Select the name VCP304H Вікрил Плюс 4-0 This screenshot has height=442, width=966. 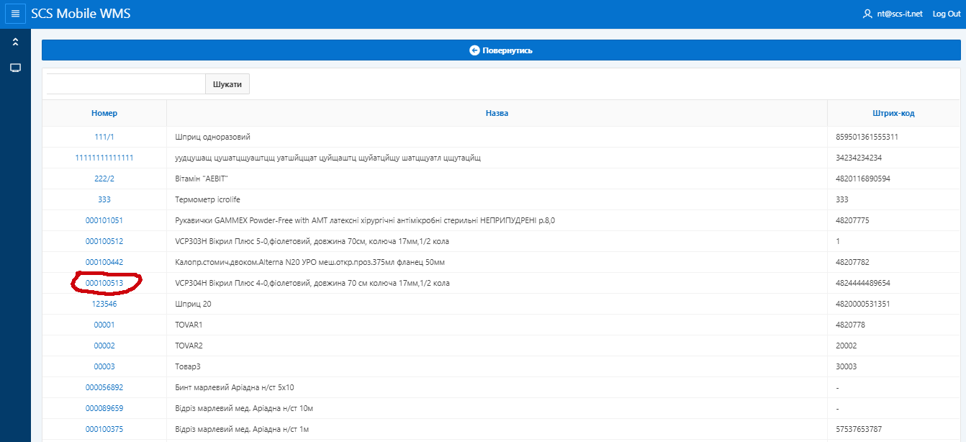312,283
